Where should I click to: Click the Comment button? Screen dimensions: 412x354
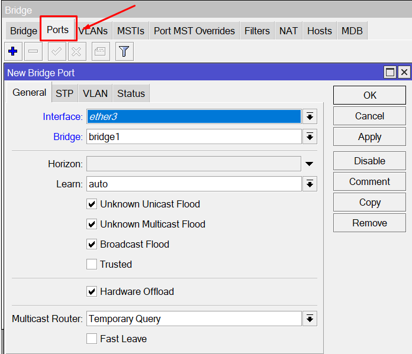(x=369, y=181)
